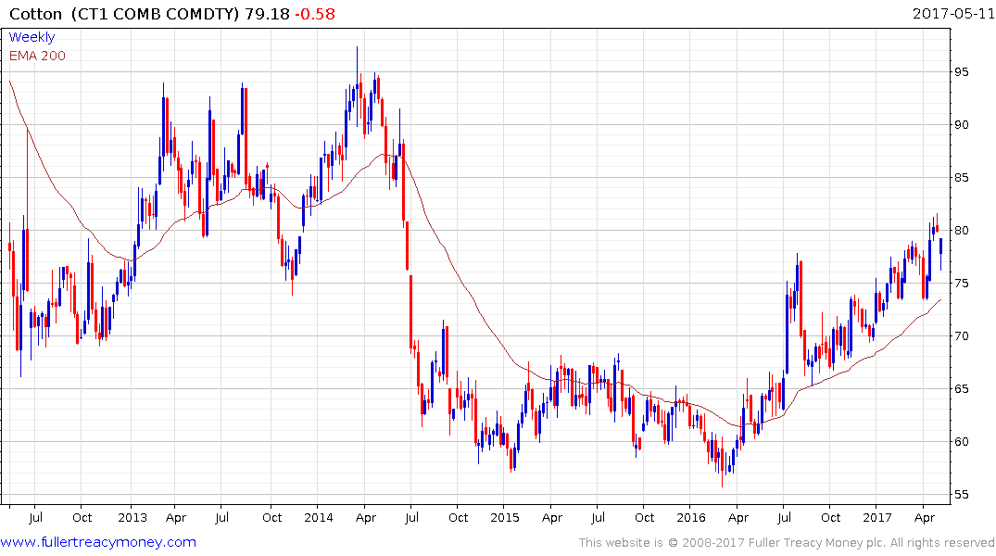Click the 2016 year axis label
The height and width of the screenshot is (556, 996).
tap(690, 517)
